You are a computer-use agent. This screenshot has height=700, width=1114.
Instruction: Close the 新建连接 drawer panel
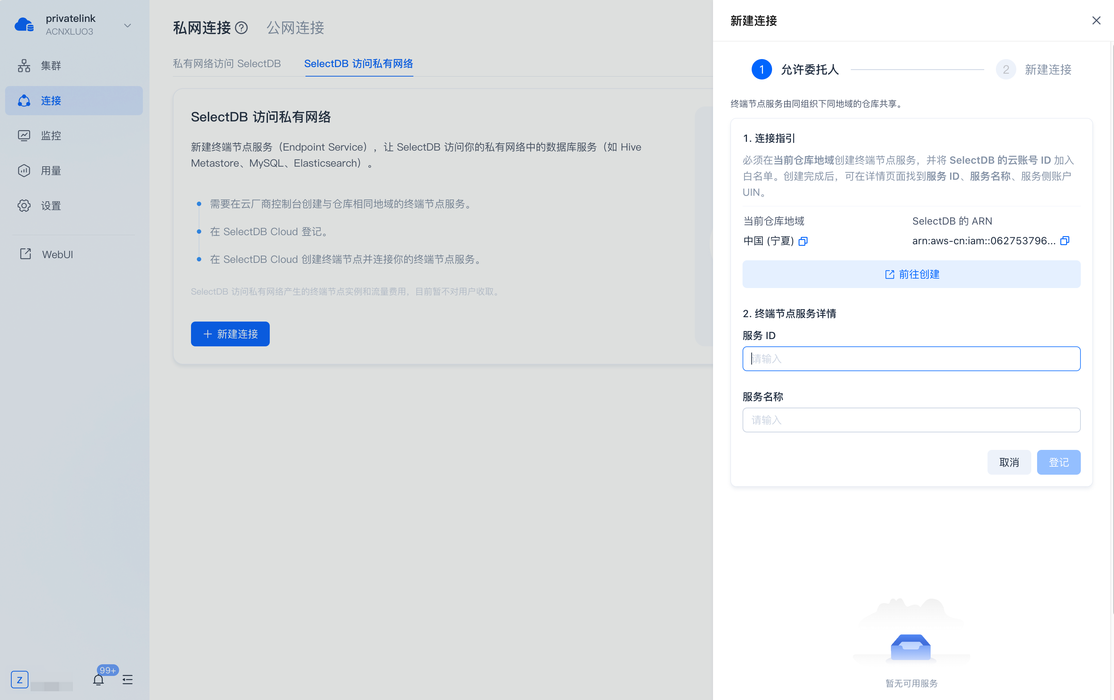1097,21
